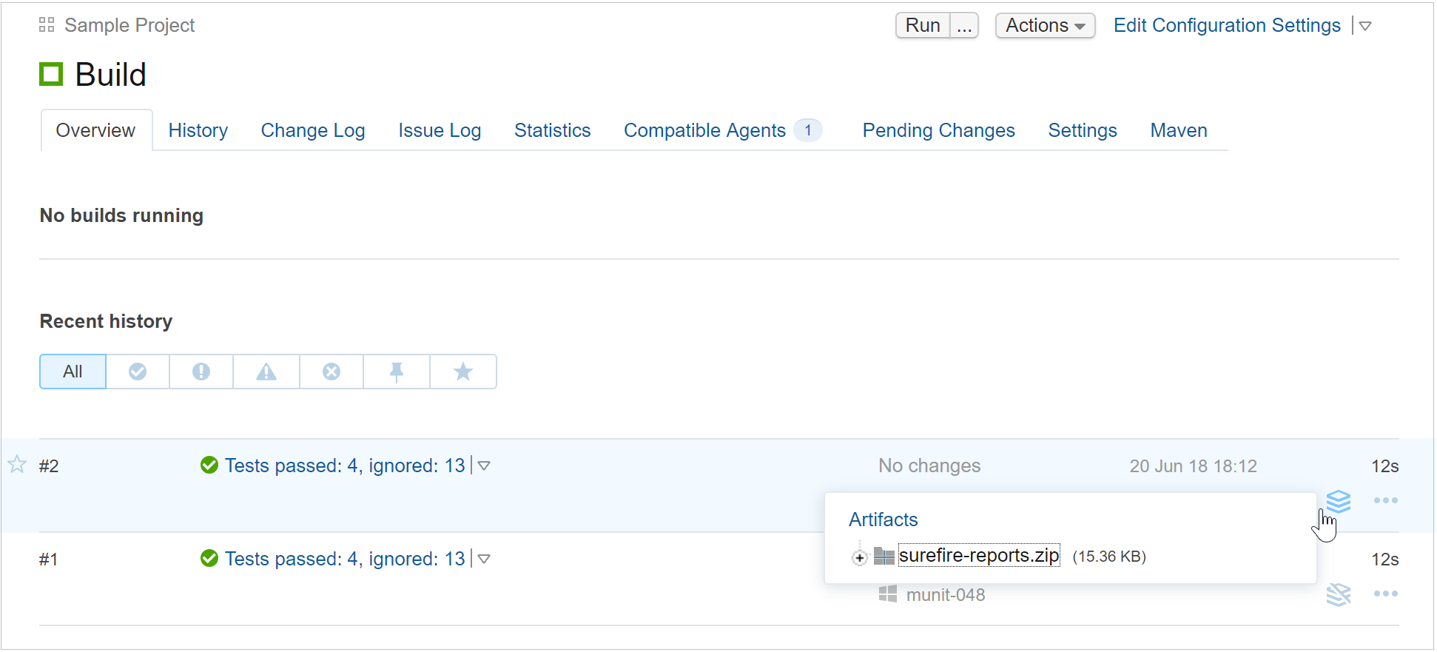Switch to the Change Log tab
The width and height of the screenshot is (1437, 652).
(312, 131)
